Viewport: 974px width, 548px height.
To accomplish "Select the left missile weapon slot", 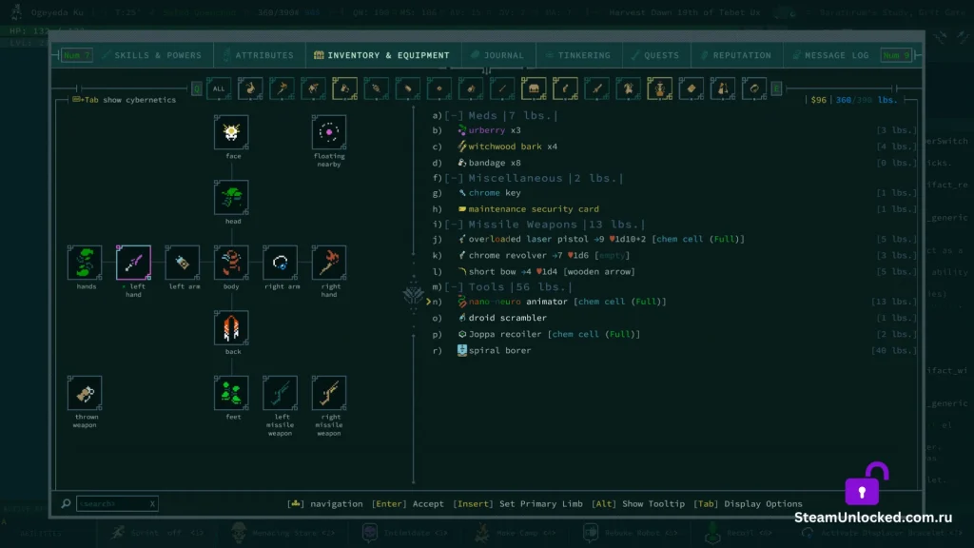I will (281, 393).
